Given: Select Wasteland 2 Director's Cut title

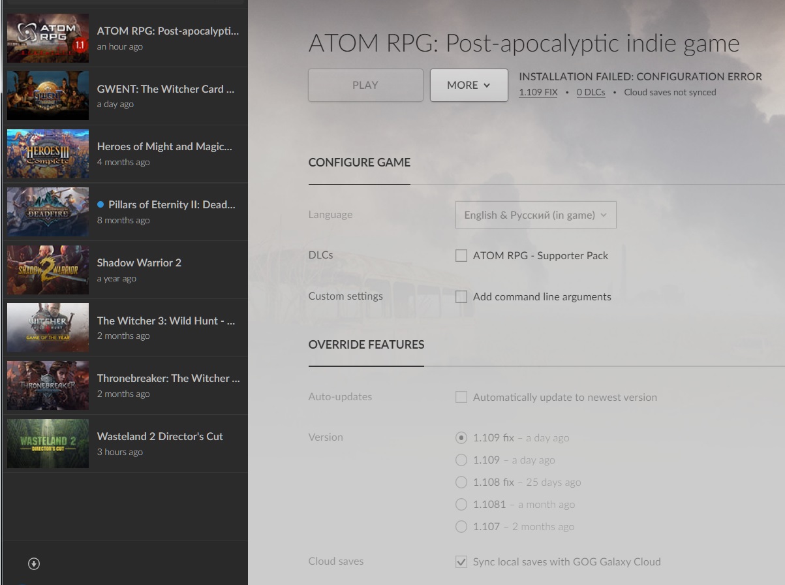Looking at the screenshot, I should [160, 436].
